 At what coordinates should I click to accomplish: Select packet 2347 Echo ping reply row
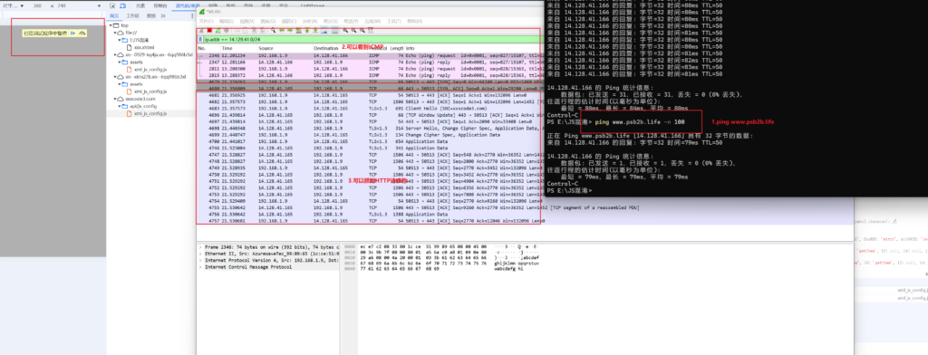tap(370, 62)
